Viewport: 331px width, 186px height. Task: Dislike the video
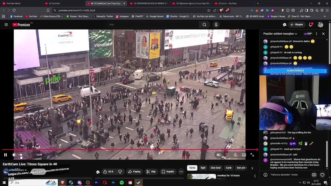(120, 172)
